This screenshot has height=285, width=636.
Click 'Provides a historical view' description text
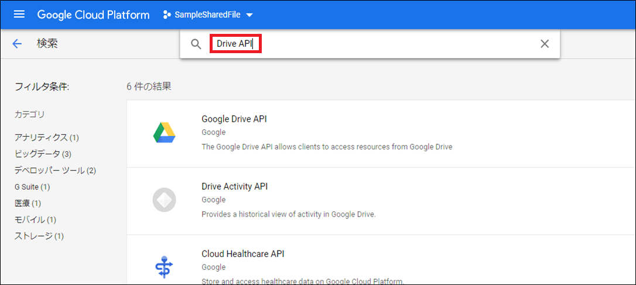(289, 214)
